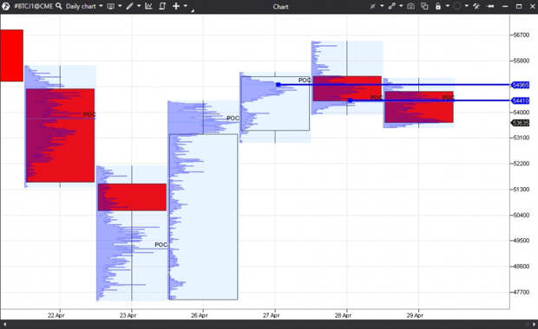This screenshot has width=538, height=329.
Task: Toggle the chart lock padlock
Action: coord(438,6)
